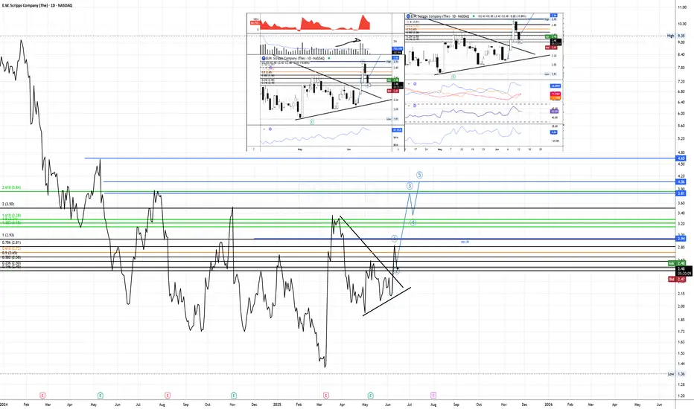Click the black current price 2.48 countdown label

pyautogui.click(x=684, y=271)
